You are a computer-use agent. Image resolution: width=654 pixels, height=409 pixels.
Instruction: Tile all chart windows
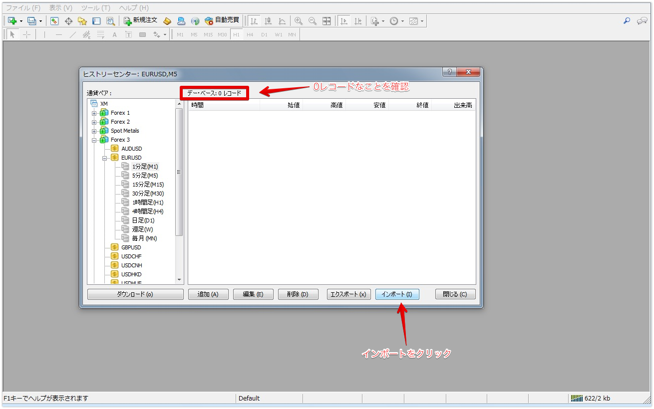[x=327, y=20]
